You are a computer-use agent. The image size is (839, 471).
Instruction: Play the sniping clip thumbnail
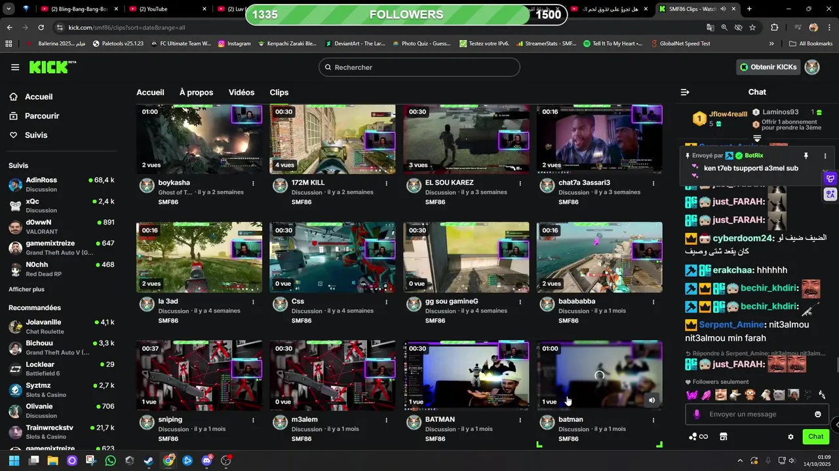tap(199, 375)
